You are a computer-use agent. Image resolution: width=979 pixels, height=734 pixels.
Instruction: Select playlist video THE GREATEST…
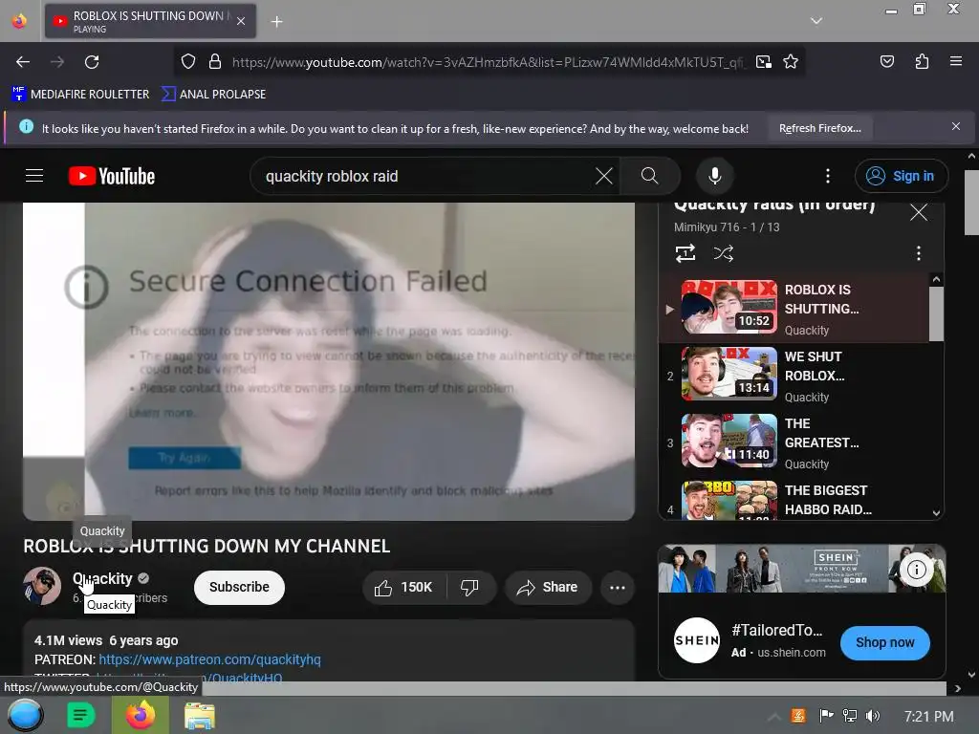[794, 443]
